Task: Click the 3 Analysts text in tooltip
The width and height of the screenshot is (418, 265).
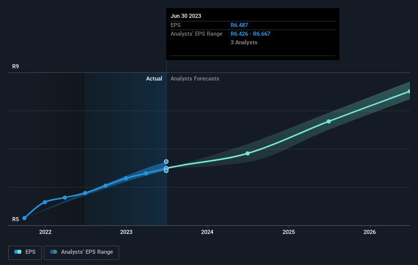Action: pyautogui.click(x=244, y=42)
